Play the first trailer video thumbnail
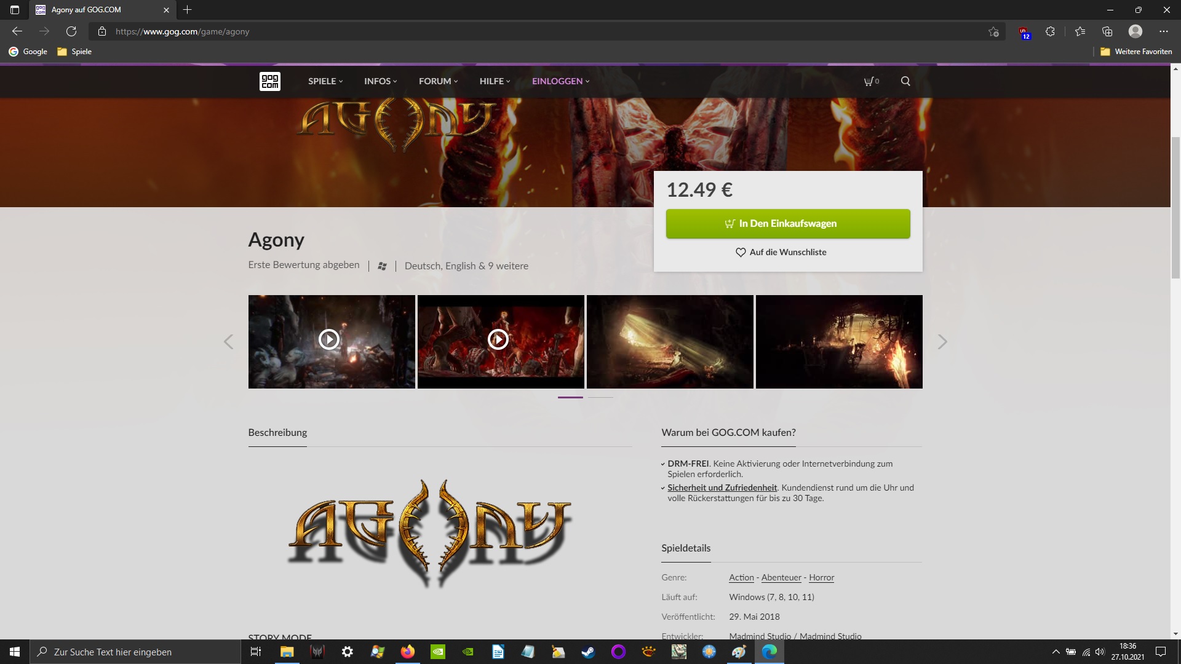 pyautogui.click(x=332, y=342)
